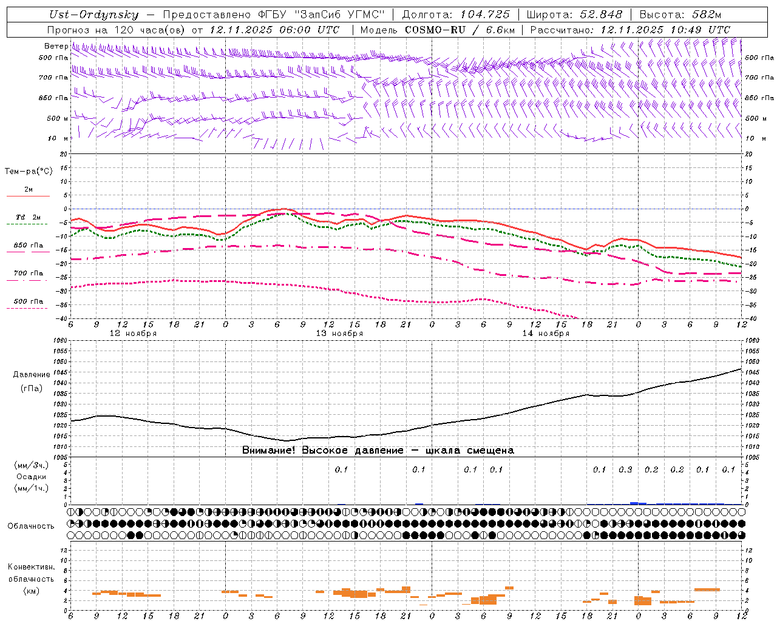
Task: Click the 12 ноября date label
Action: [133, 333]
